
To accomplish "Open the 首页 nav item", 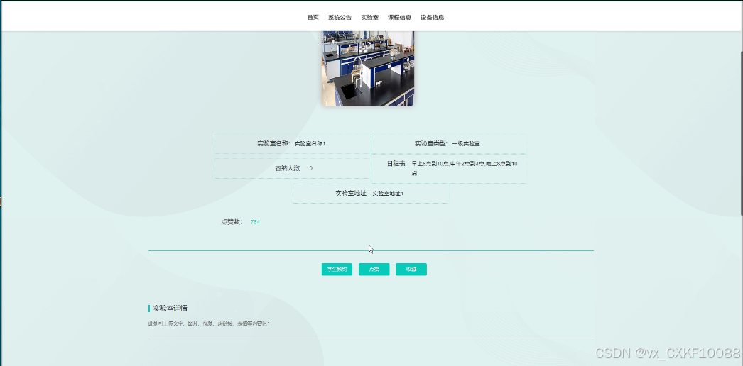I will click(313, 18).
